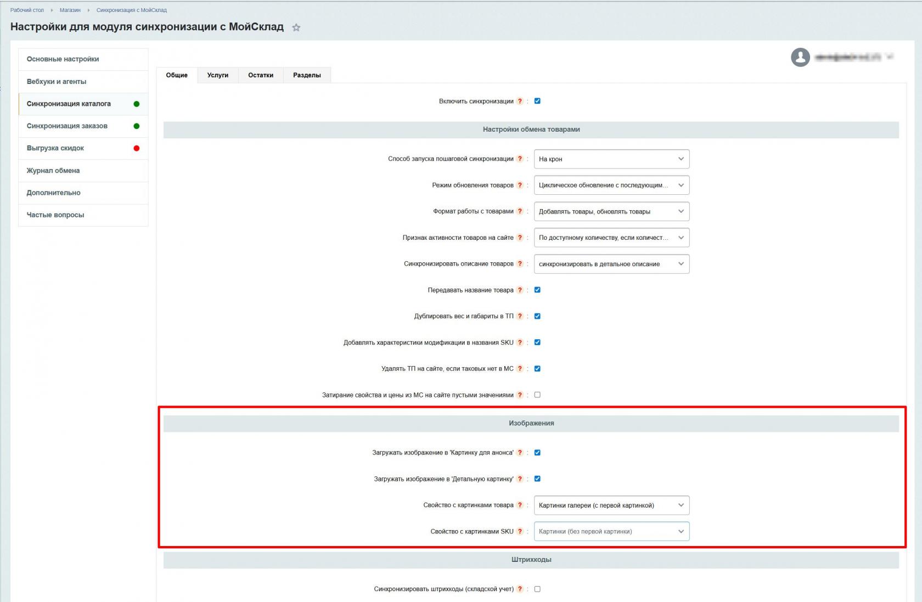
Task: Open 'По доступному количеству' activity dropdown
Action: pyautogui.click(x=611, y=238)
